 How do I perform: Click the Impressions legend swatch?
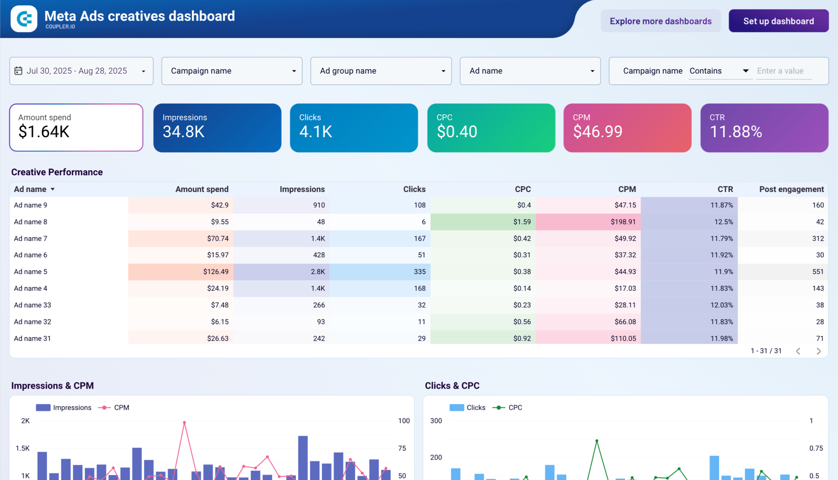pyautogui.click(x=43, y=407)
